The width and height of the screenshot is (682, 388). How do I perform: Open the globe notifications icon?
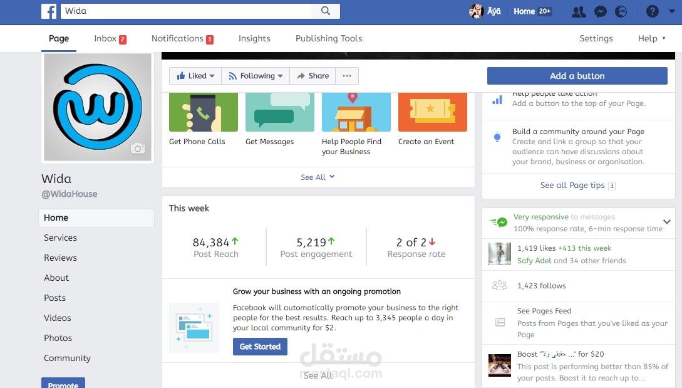click(621, 12)
